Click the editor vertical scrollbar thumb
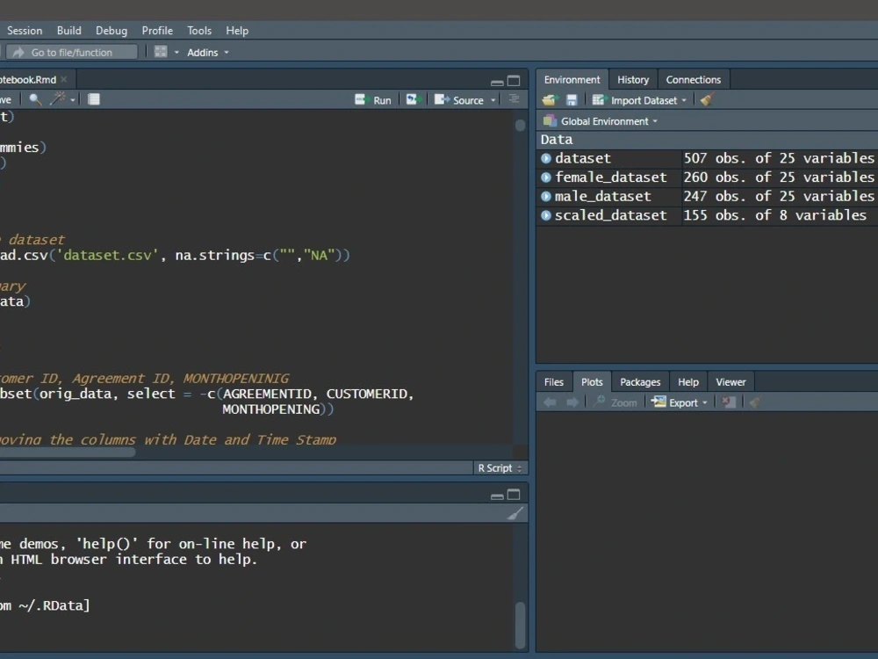The image size is (878, 659). pyautogui.click(x=520, y=125)
